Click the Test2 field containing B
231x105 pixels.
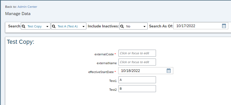137,89
